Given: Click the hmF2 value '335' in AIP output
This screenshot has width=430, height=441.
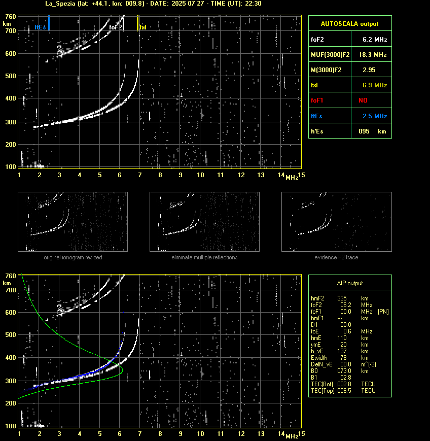Looking at the screenshot, I should tap(342, 298).
